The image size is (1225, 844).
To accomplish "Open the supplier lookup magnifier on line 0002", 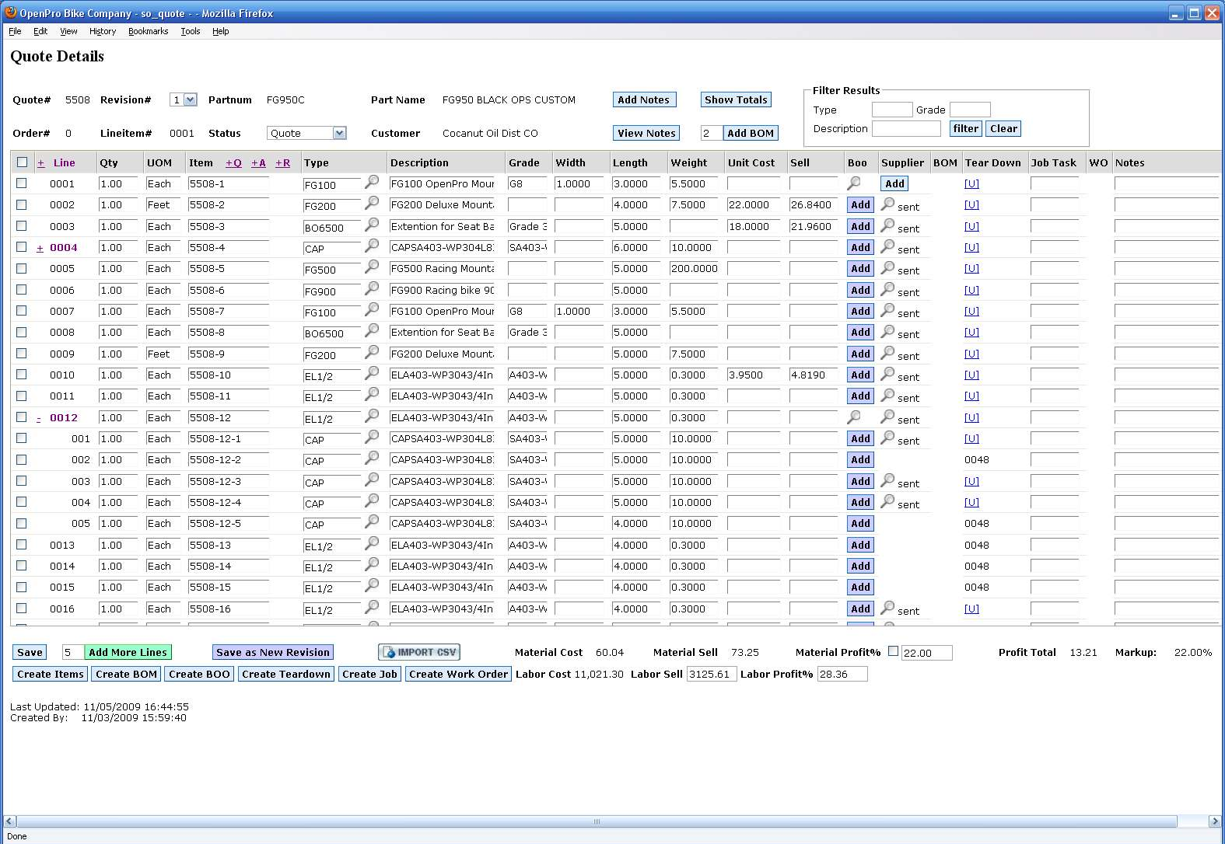I will click(887, 204).
